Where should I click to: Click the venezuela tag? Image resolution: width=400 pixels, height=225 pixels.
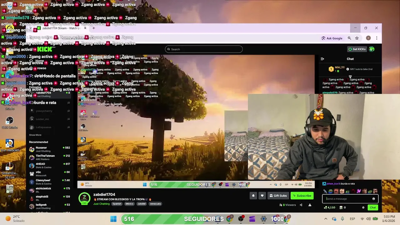point(155,204)
